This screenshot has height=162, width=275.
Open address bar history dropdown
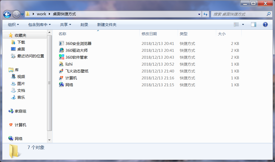point(199,14)
